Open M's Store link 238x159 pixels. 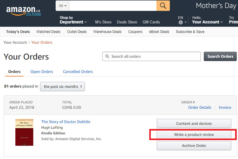103,22
